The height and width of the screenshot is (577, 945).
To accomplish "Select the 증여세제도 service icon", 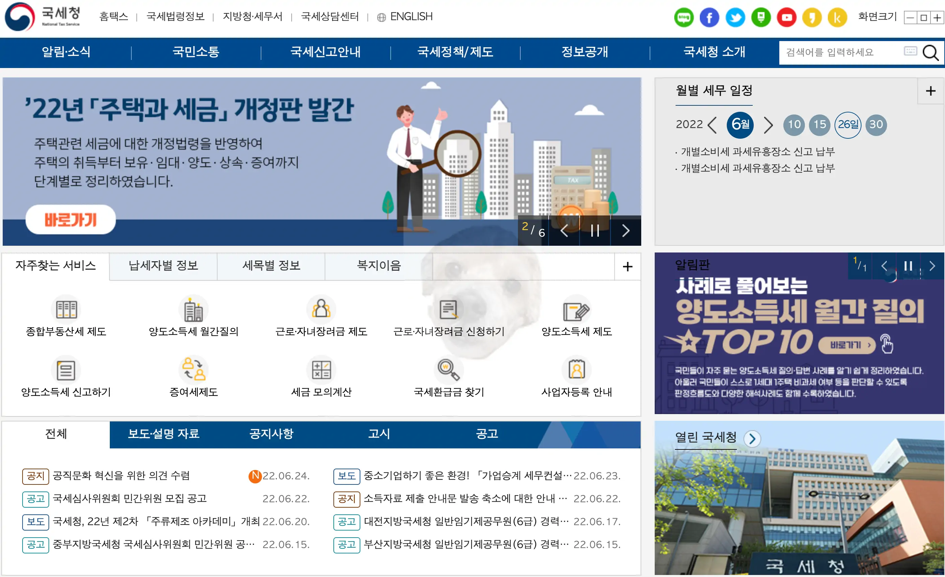I will point(194,370).
